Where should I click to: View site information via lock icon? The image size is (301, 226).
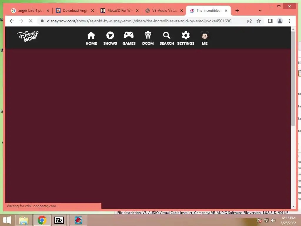(42, 21)
